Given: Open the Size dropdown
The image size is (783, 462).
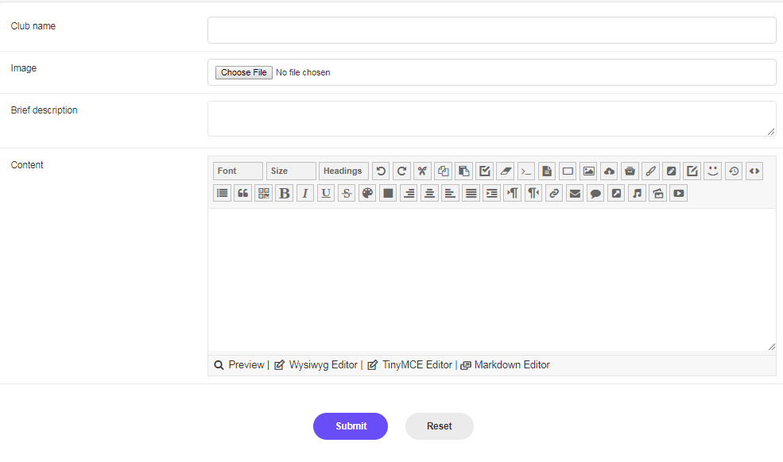Looking at the screenshot, I should click(x=291, y=171).
